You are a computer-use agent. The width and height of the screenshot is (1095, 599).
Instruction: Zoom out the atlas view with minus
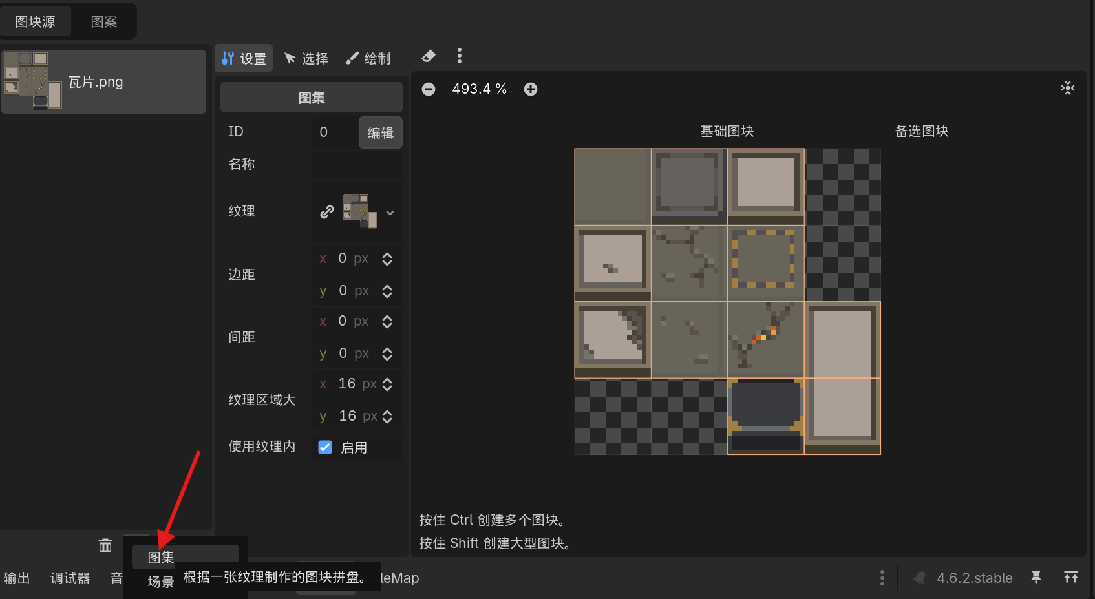click(x=429, y=89)
